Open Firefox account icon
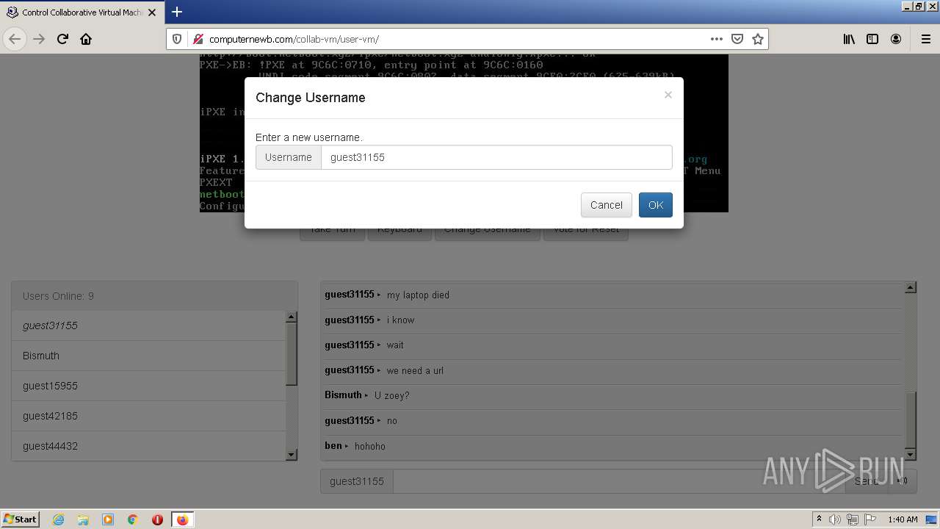This screenshot has width=940, height=529. point(896,39)
